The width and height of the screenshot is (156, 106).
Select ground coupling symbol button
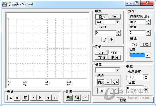pyautogui.click(x=108, y=82)
